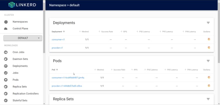The image size is (220, 105).
Task: Open the DEFAULT namespace dropdown
Action: [23, 38]
